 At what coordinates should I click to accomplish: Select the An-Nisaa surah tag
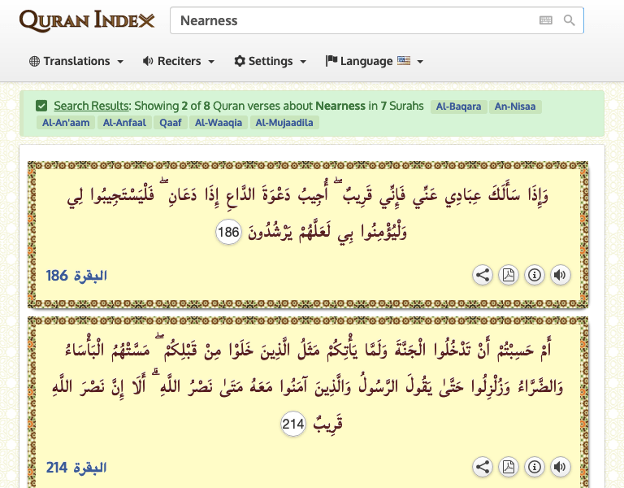pyautogui.click(x=515, y=106)
